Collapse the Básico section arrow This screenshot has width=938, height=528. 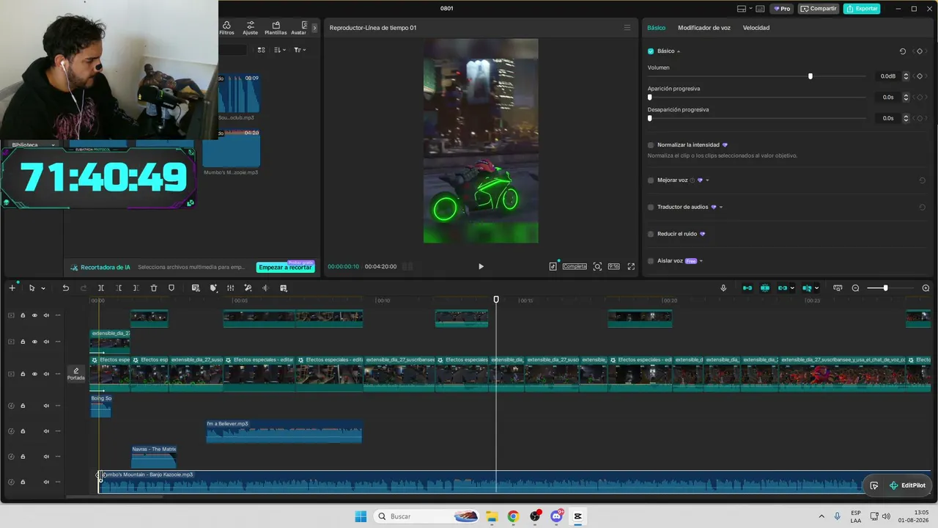(x=679, y=51)
